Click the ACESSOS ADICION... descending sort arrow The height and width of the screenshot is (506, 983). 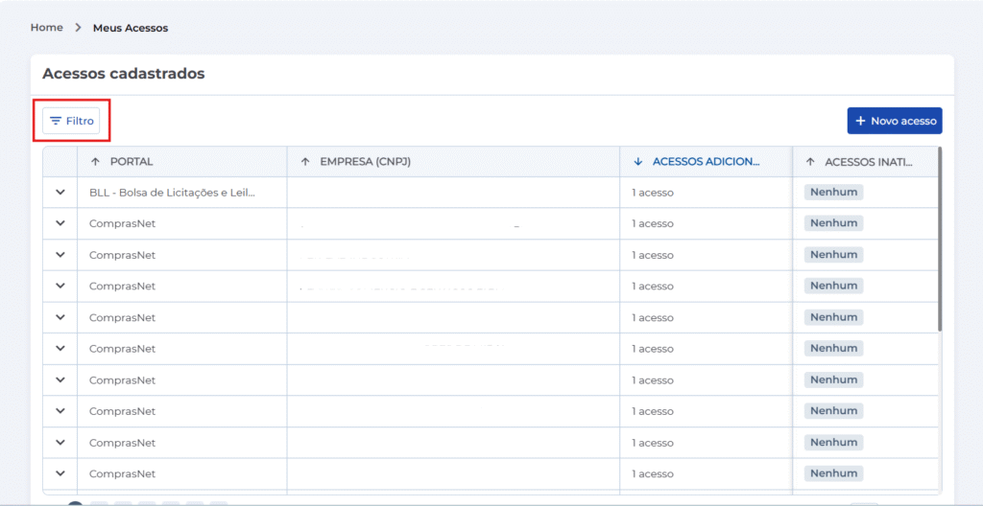(x=638, y=162)
